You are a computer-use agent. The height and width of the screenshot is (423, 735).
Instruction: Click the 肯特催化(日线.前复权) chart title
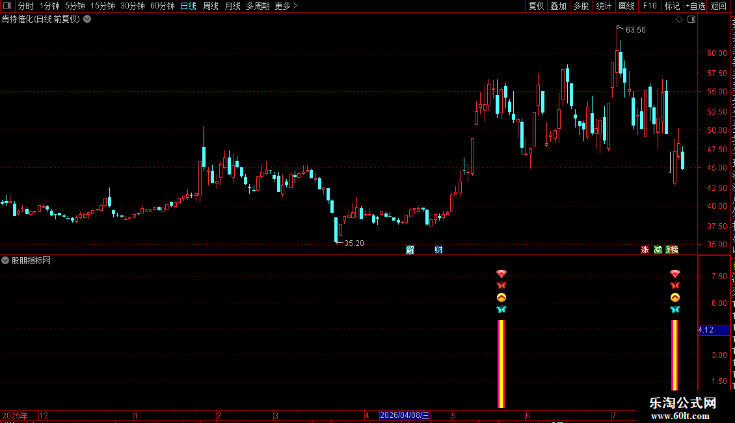tap(41, 20)
